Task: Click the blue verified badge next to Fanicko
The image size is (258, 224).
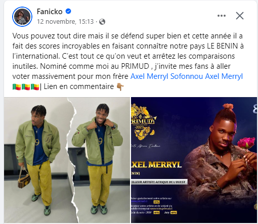Action: point(68,12)
